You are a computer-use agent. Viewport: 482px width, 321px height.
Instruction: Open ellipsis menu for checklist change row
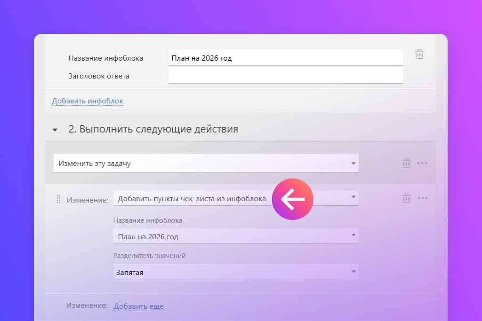[422, 198]
